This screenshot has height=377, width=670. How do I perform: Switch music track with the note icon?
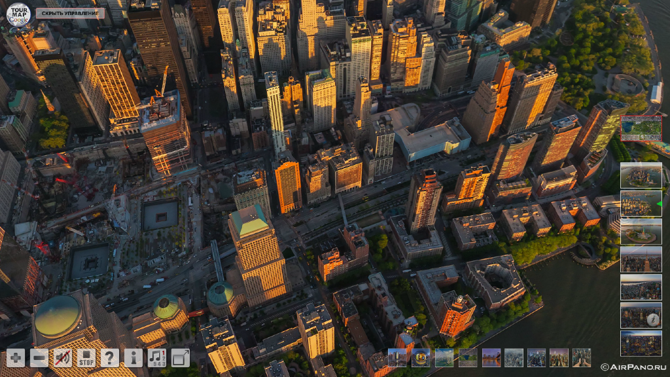tap(157, 358)
